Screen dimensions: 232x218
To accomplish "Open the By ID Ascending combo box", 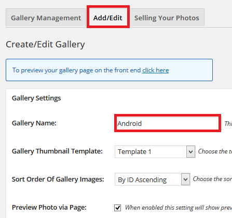I will pyautogui.click(x=153, y=179).
